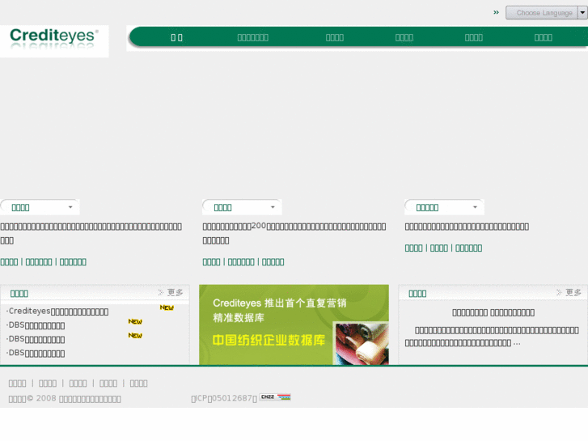Click the double-chevron icon beside Choose Language
This screenshot has width=588, height=441.
click(496, 12)
